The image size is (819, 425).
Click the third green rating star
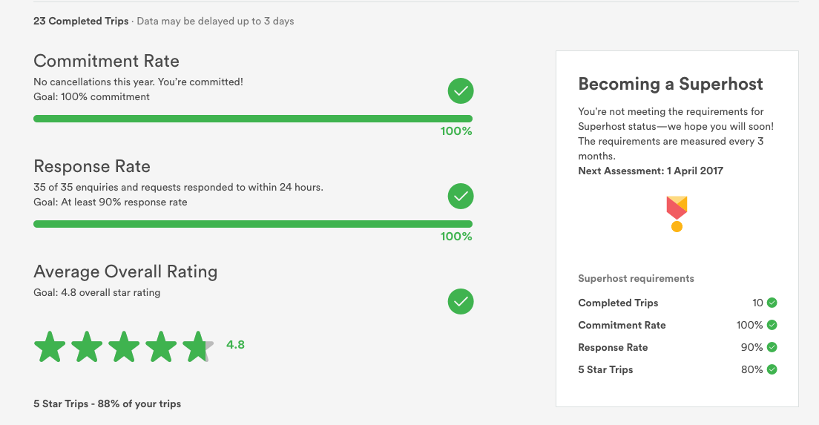pos(124,347)
